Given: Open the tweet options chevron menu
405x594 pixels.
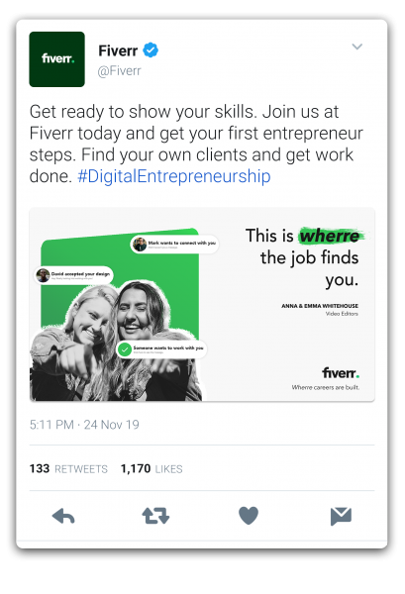Looking at the screenshot, I should point(357,47).
